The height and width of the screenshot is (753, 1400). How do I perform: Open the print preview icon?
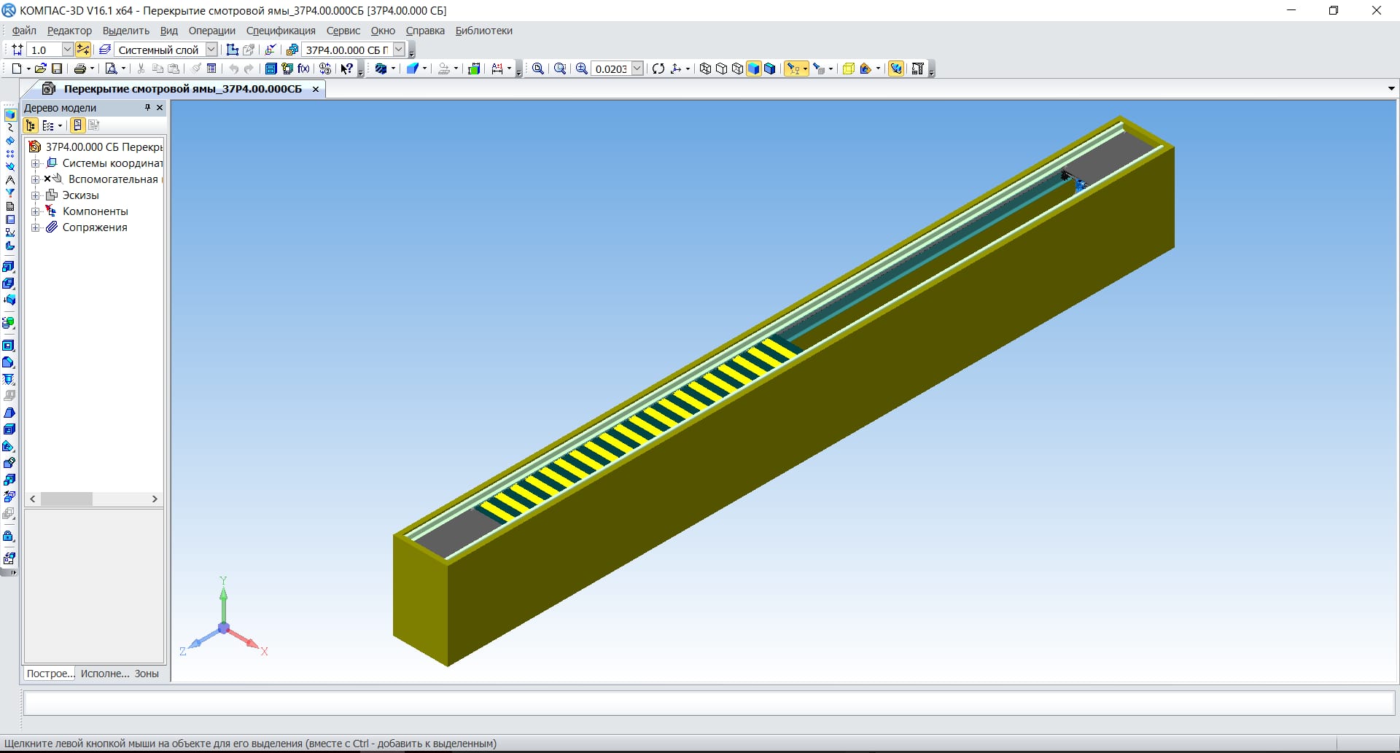(x=111, y=69)
